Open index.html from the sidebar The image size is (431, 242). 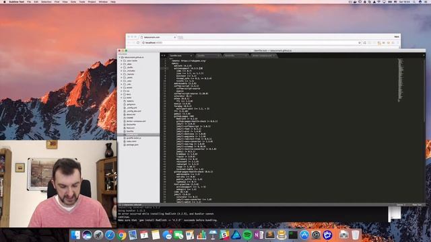(x=131, y=141)
